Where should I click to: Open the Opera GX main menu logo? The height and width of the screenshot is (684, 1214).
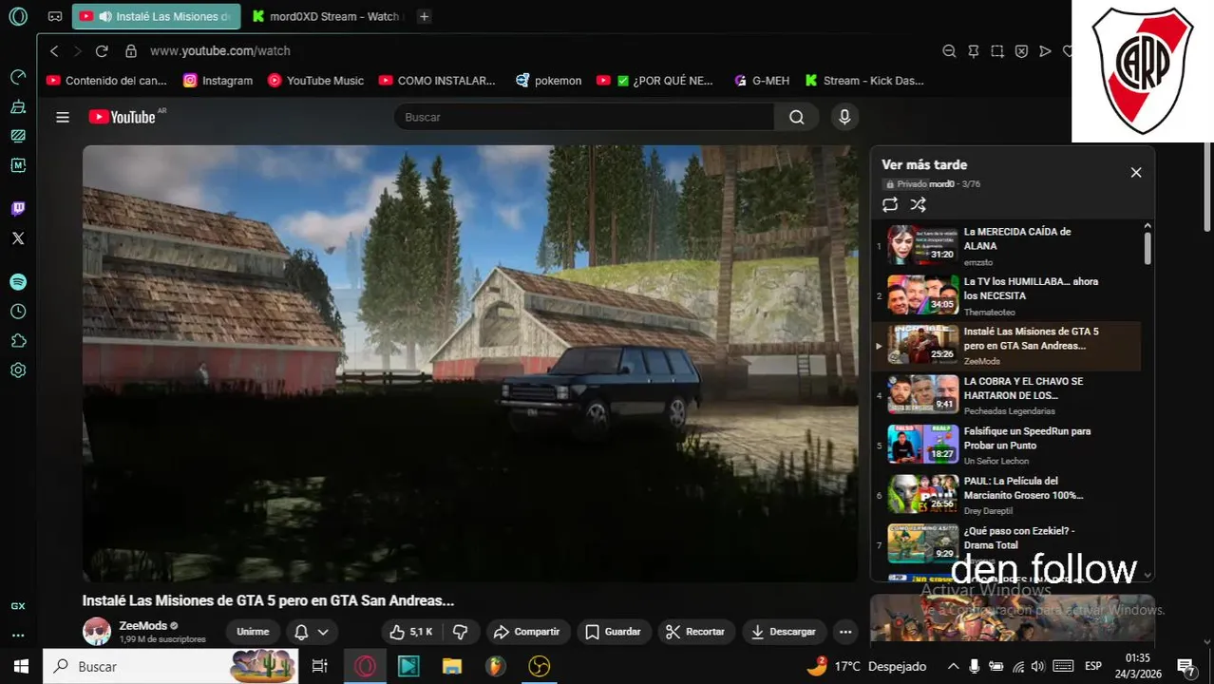[18, 16]
